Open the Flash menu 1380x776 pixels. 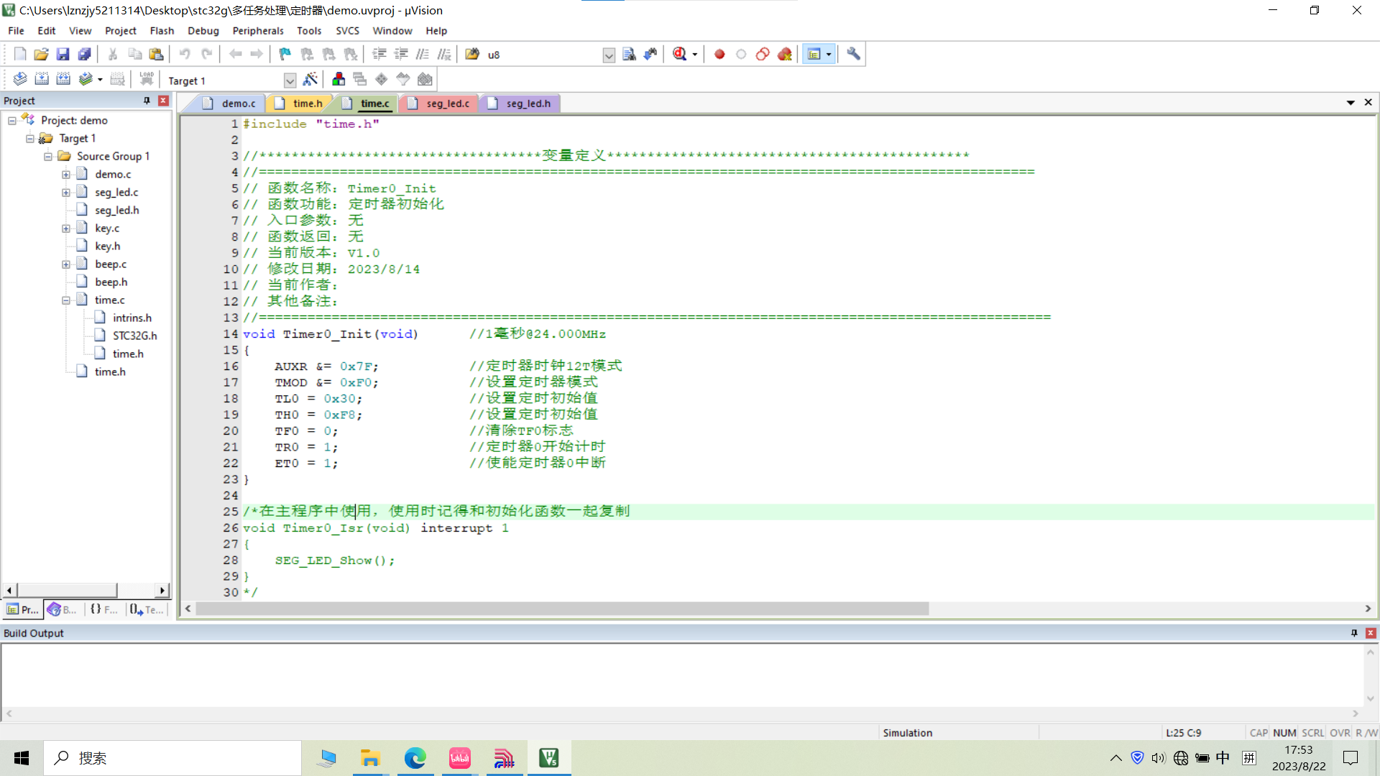click(x=162, y=31)
